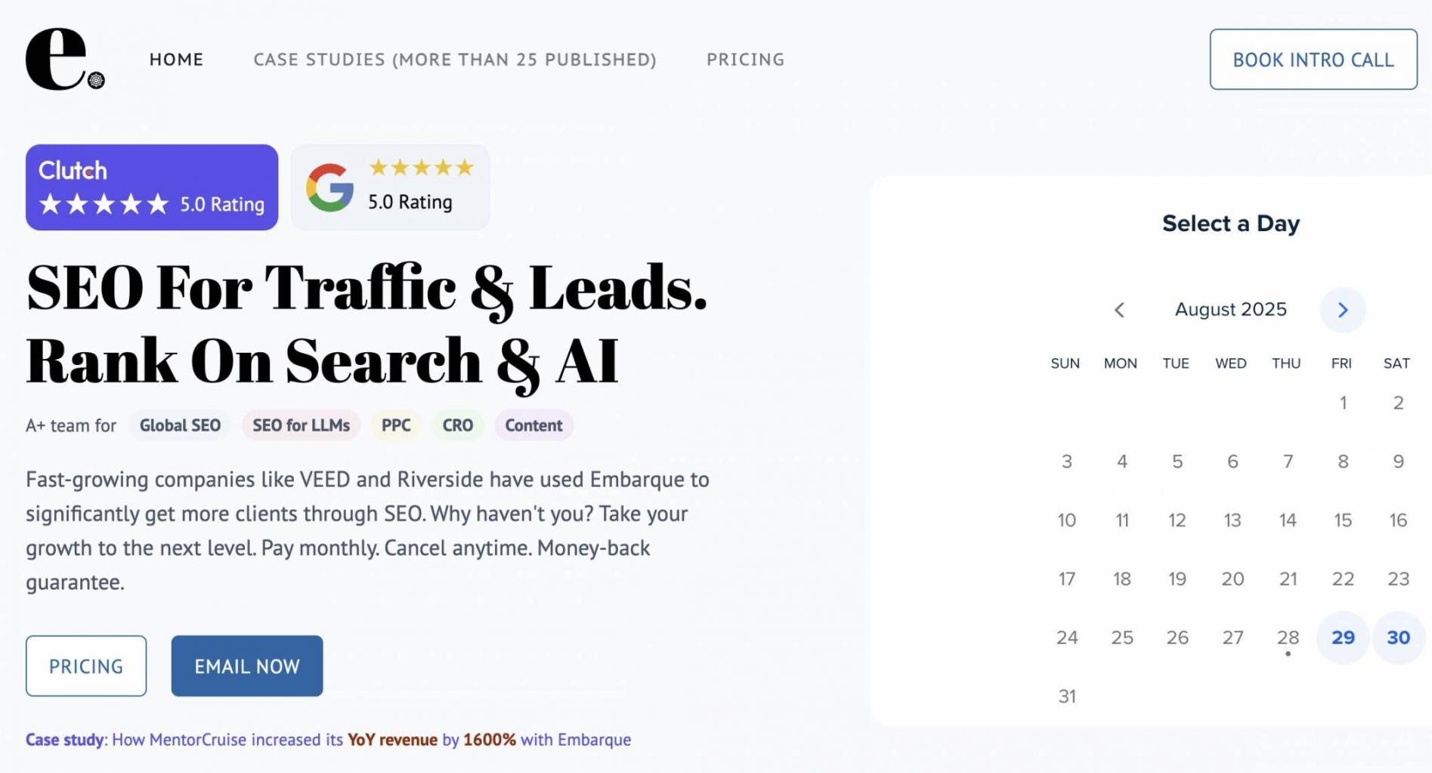Open the MentorCruise case study link
This screenshot has height=773, width=1432.
tap(329, 740)
